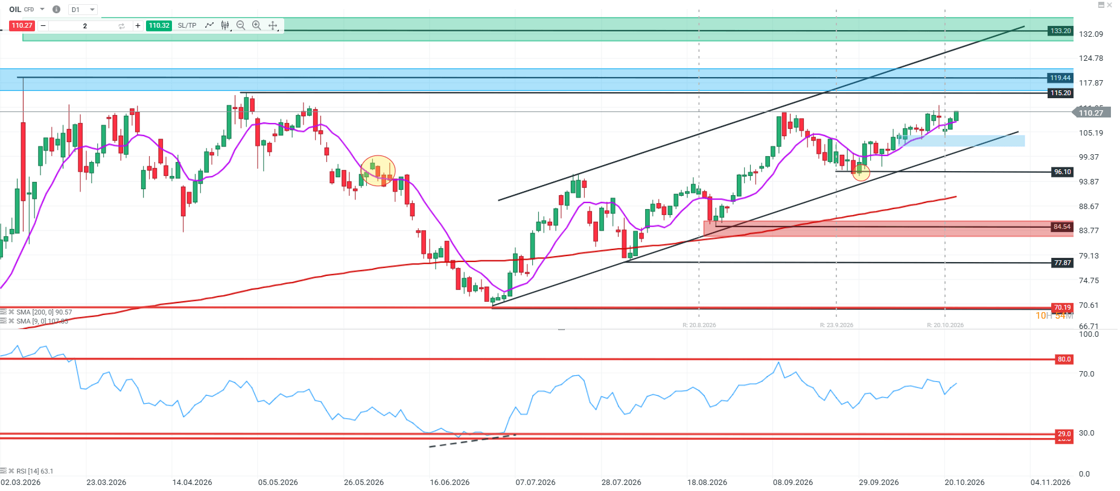The width and height of the screenshot is (1120, 491).
Task: Open the D1 timeframe dropdown
Action: tap(83, 10)
